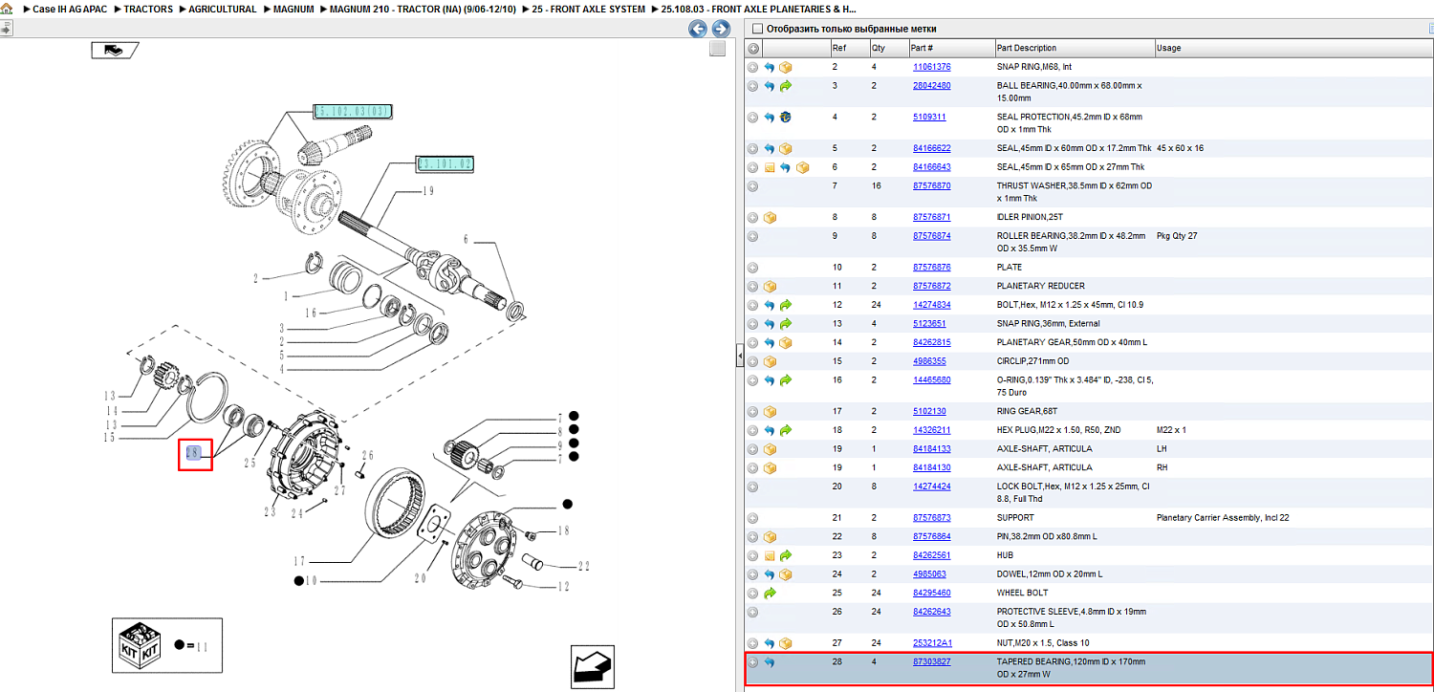The width and height of the screenshot is (1434, 692).
Task: Open AGRICULTURAL in the breadcrumb
Action: tap(223, 9)
